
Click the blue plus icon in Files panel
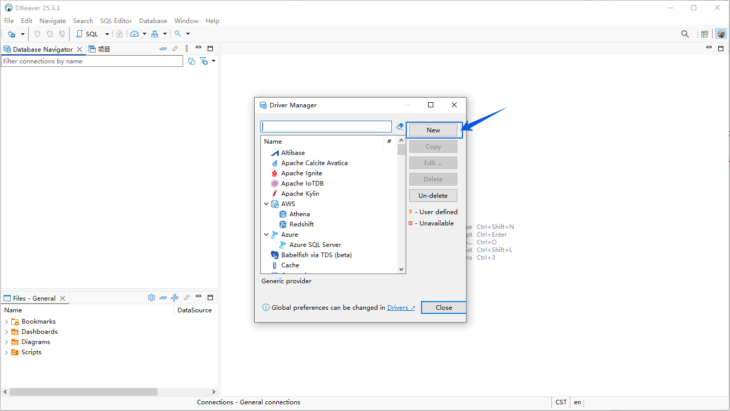(x=174, y=298)
